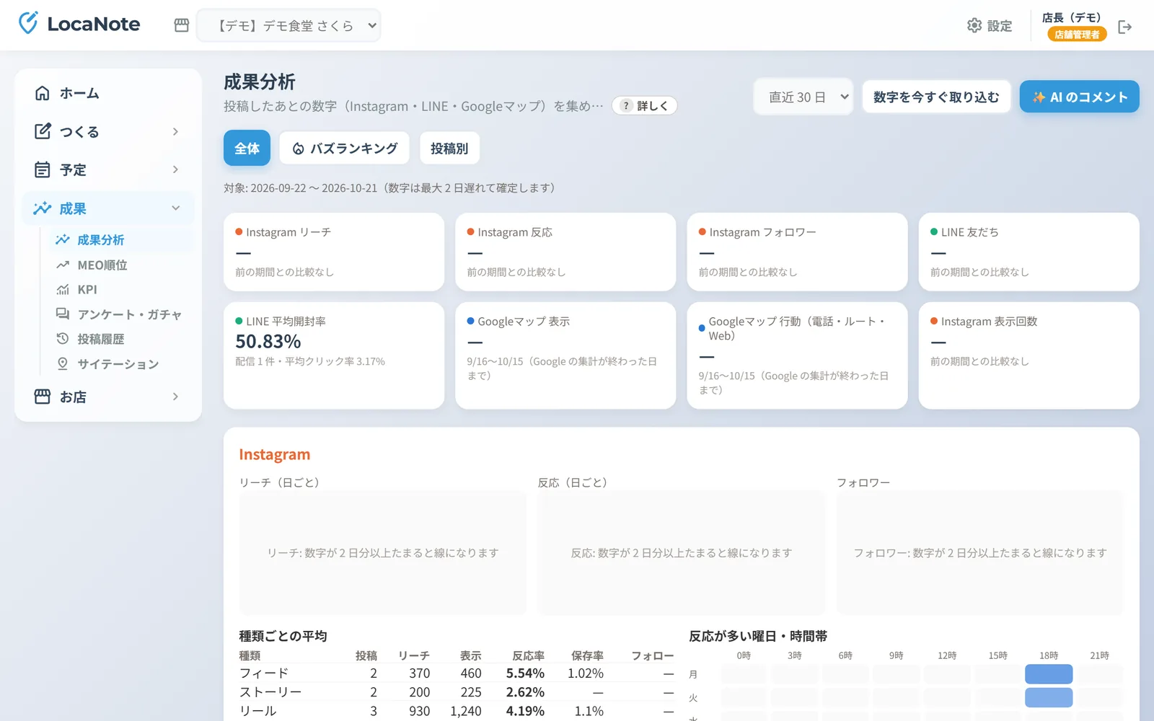Click the 詳しく help button
Image resolution: width=1154 pixels, height=721 pixels.
coord(644,106)
